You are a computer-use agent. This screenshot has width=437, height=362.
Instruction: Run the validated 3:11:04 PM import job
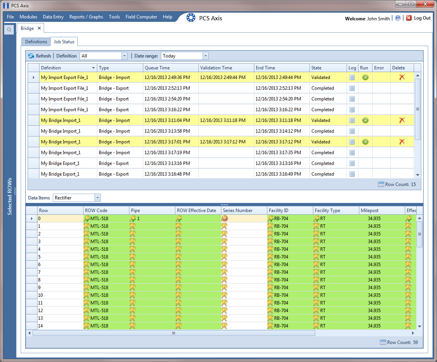pyautogui.click(x=365, y=120)
